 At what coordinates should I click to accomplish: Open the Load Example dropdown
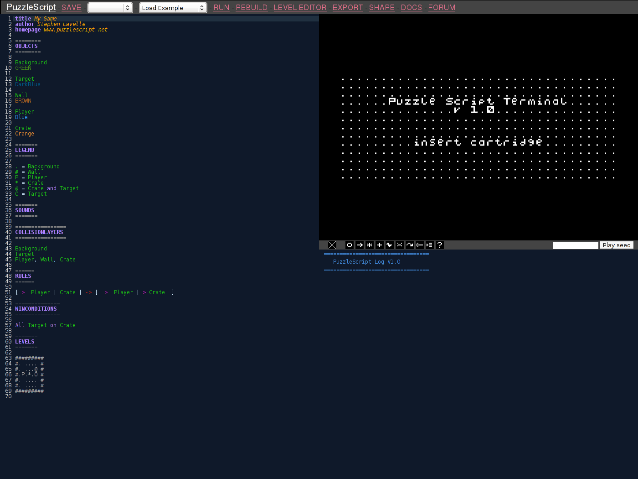click(173, 8)
